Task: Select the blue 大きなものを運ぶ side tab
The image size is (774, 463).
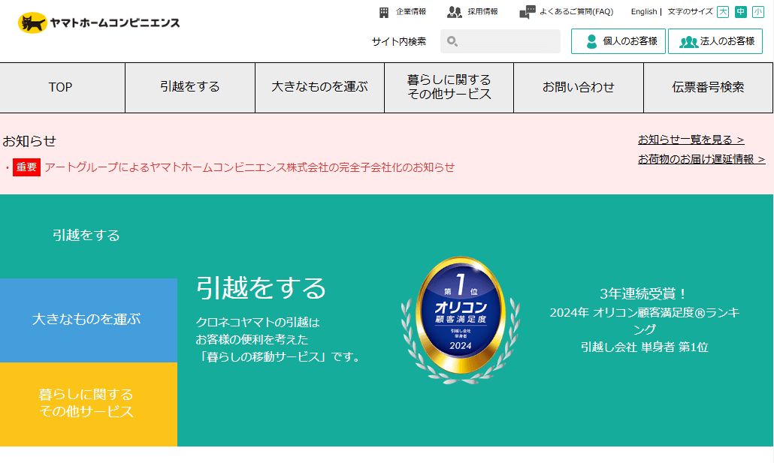Action: 89,320
